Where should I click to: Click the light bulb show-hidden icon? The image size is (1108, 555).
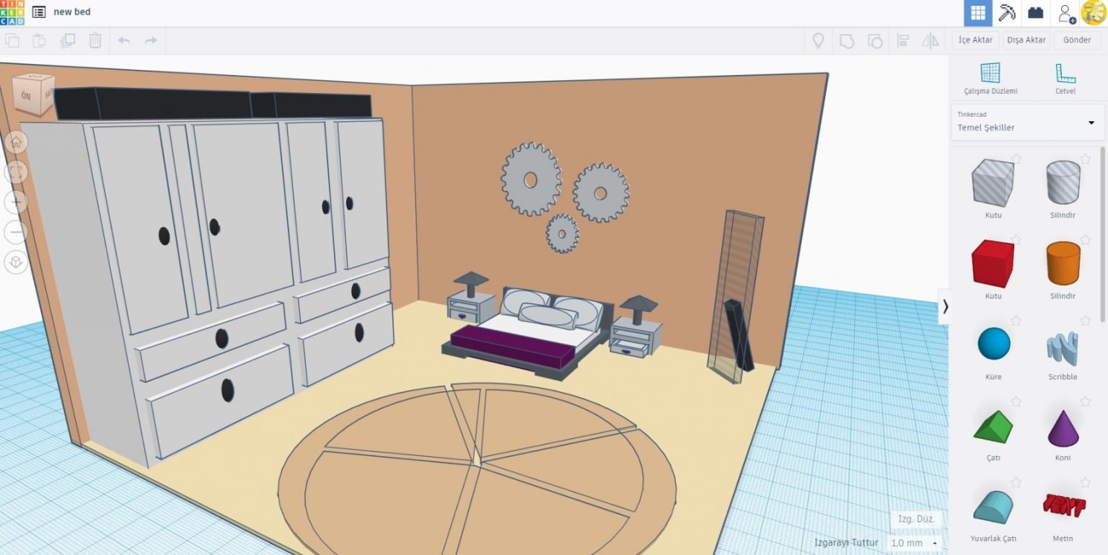point(819,42)
